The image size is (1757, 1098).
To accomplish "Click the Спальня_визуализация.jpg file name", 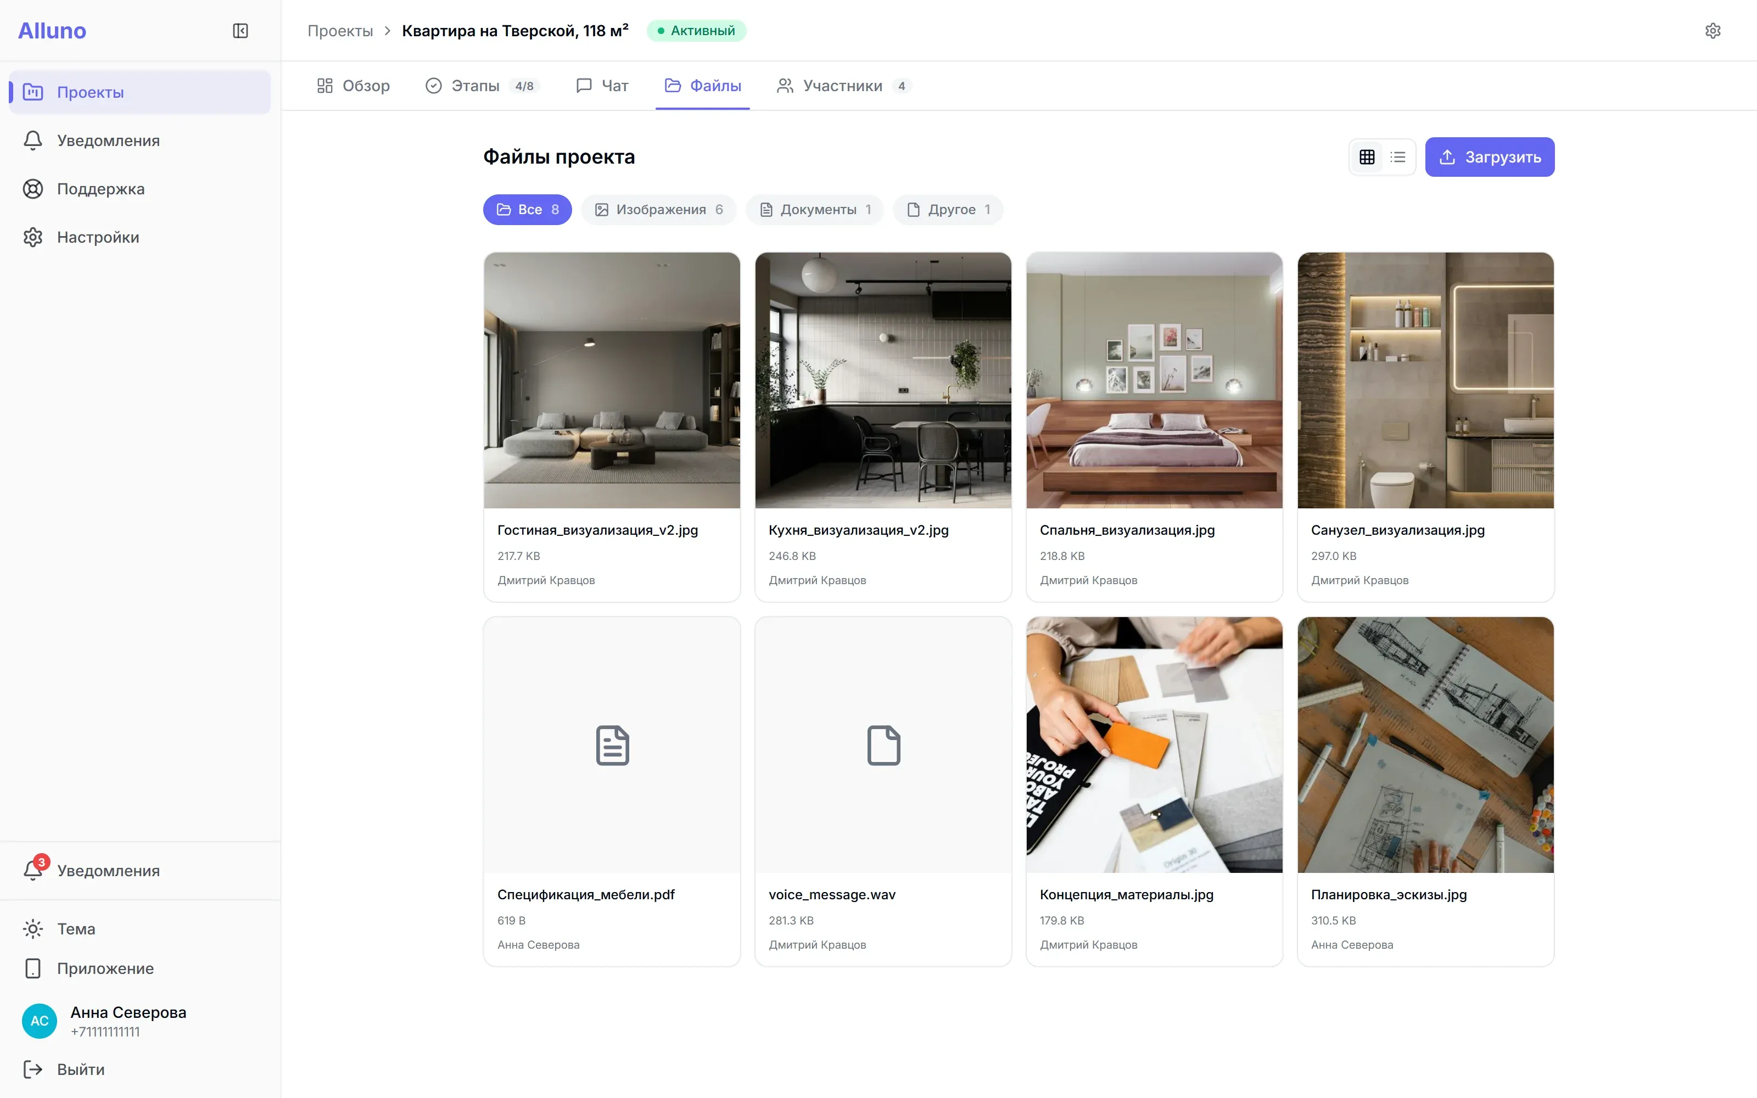I will coord(1128,530).
